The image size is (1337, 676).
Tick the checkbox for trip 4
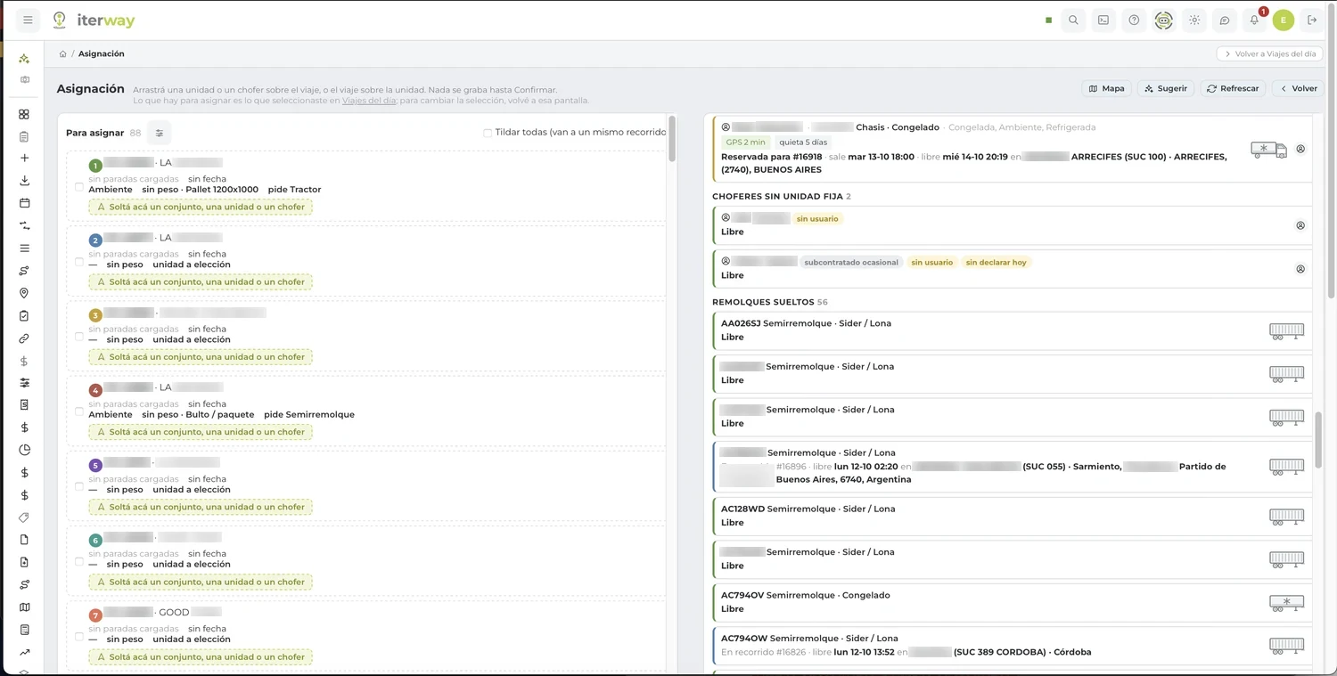pyautogui.click(x=79, y=411)
